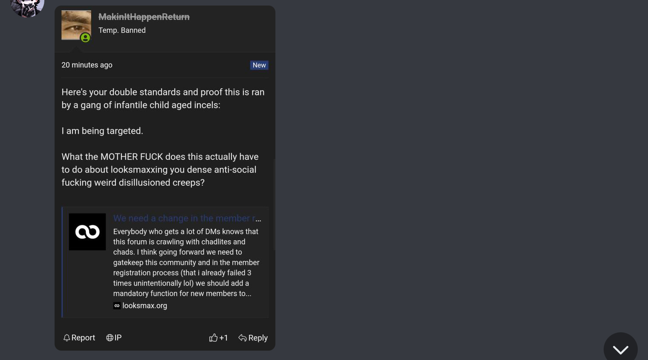Click the +1 reaction count
This screenshot has width=648, height=360.
[x=223, y=338]
